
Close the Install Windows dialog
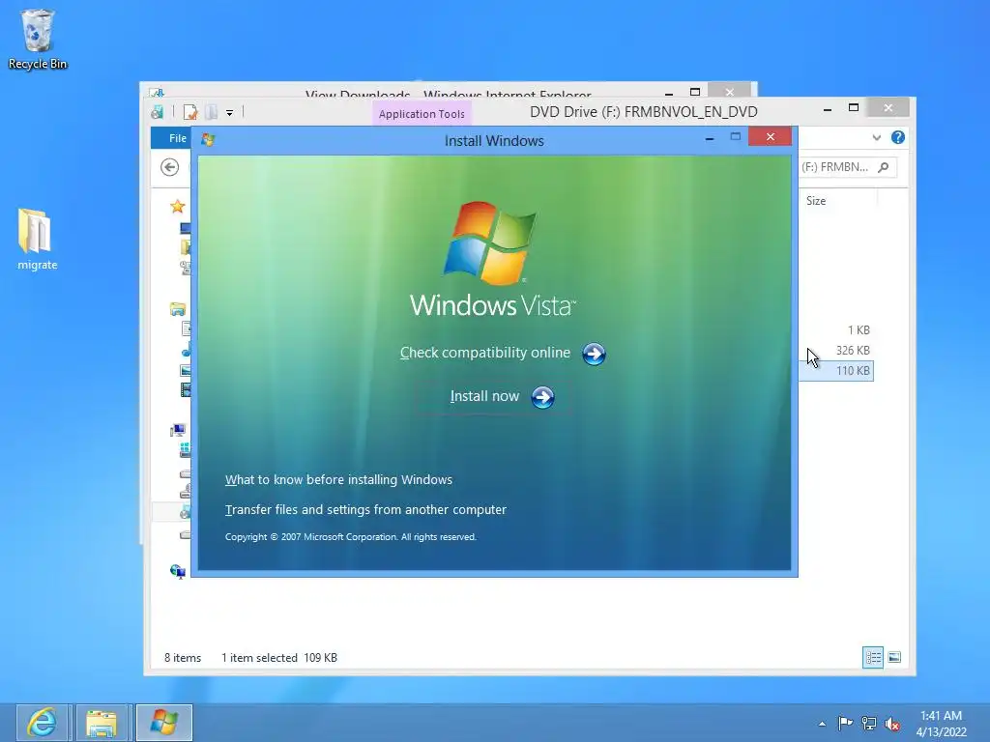(770, 137)
